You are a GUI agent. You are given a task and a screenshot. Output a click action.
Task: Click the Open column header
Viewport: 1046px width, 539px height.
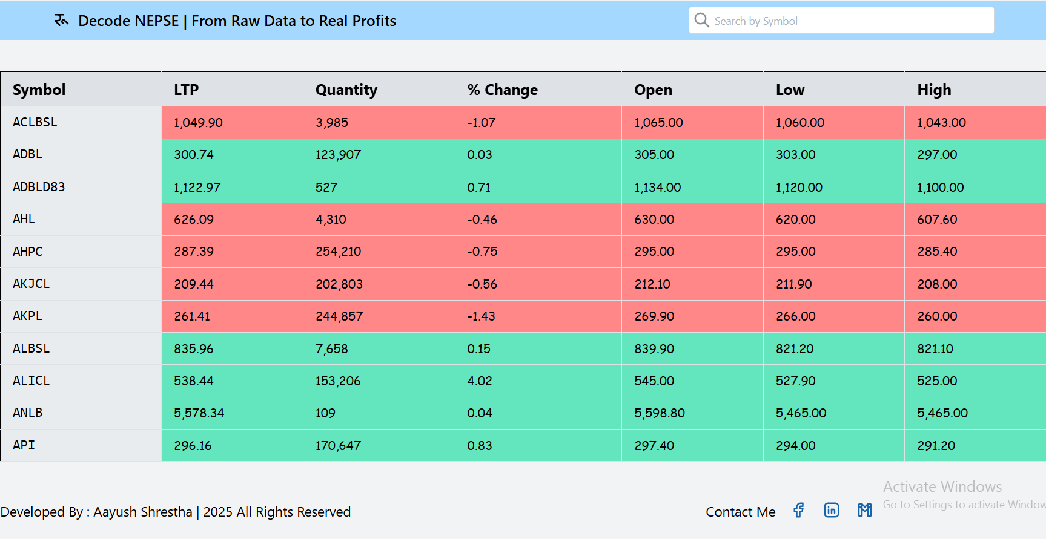click(x=653, y=90)
